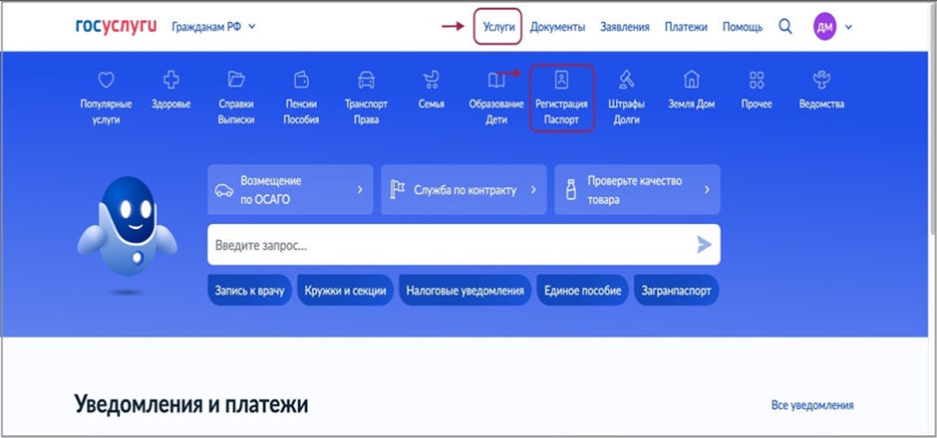Click the send arrow in search box
The image size is (937, 438).
pos(705,245)
